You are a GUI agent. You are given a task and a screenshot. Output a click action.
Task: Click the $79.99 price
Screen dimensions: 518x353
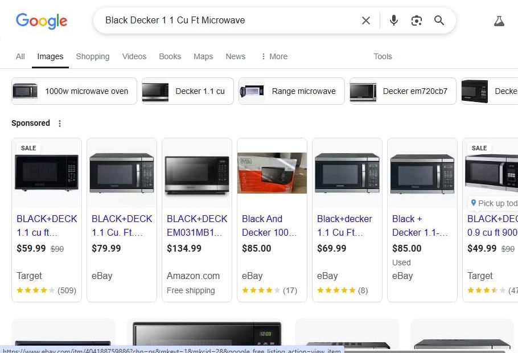(106, 248)
